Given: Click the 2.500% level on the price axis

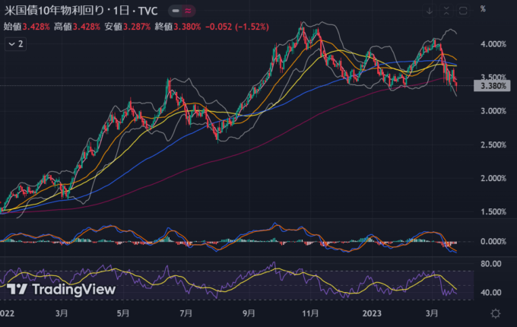Looking at the screenshot, I should pos(493,144).
